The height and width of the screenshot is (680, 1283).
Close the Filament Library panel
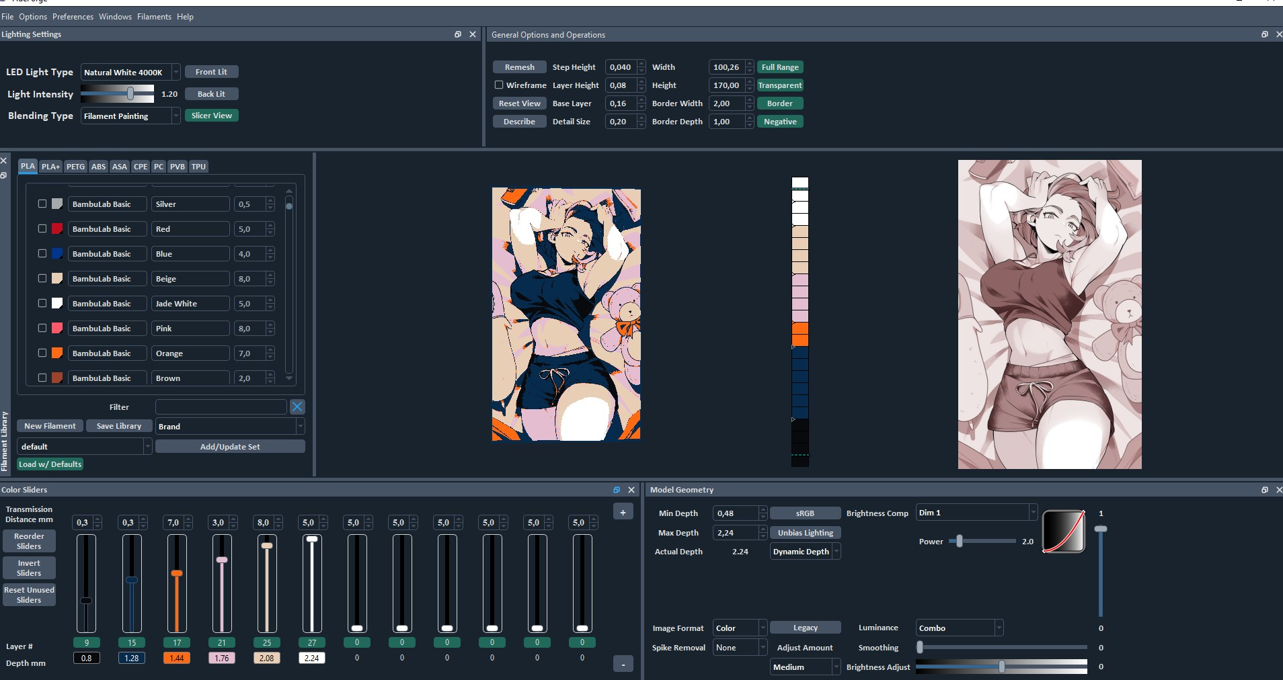(x=4, y=161)
